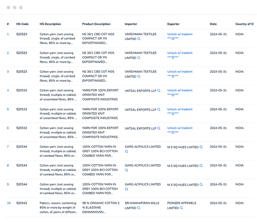Open record number 1 link
Image resolution: width=257 pixels, height=222 pixels.
(x=8, y=34)
